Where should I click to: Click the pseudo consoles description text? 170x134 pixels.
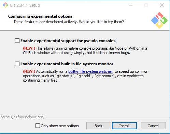point(85,51)
